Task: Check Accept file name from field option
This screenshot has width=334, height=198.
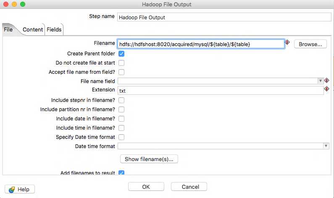Action: tap(121, 72)
